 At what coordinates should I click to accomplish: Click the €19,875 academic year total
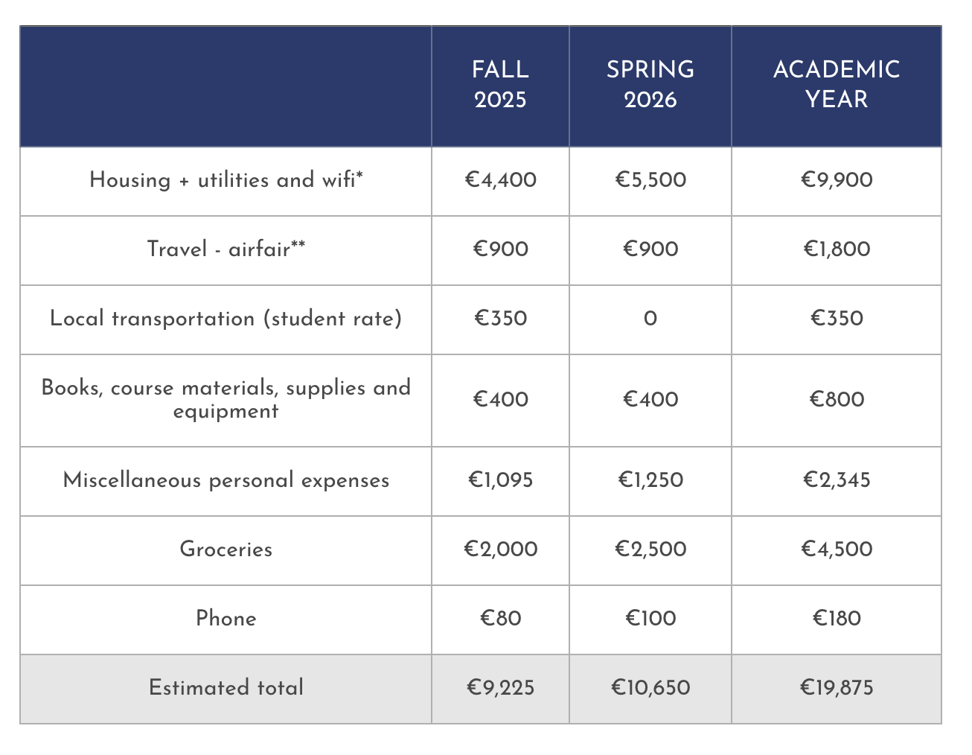(x=836, y=687)
